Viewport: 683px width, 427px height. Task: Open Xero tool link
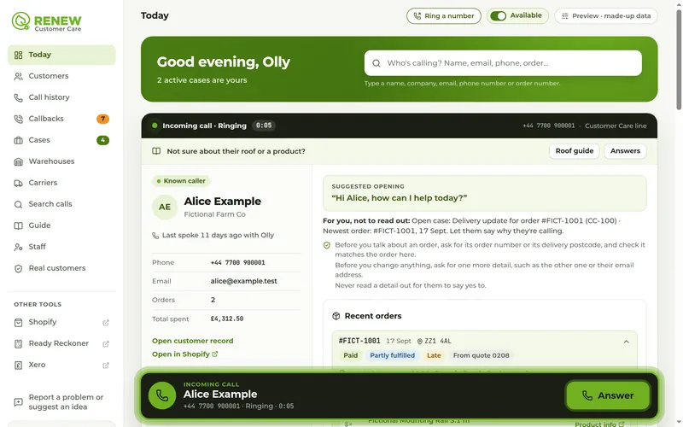[61, 366]
